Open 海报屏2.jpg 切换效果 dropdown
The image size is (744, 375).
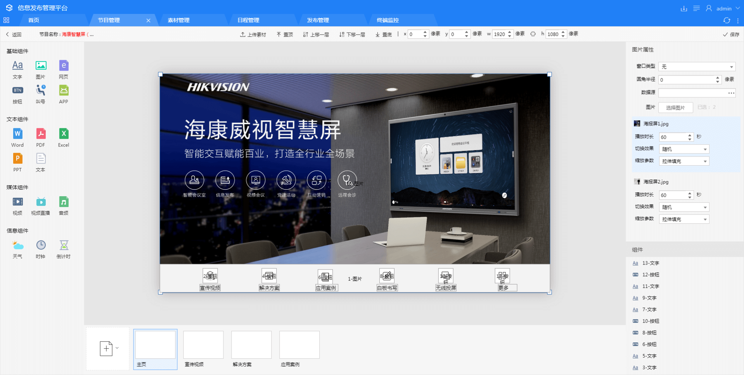click(x=684, y=207)
